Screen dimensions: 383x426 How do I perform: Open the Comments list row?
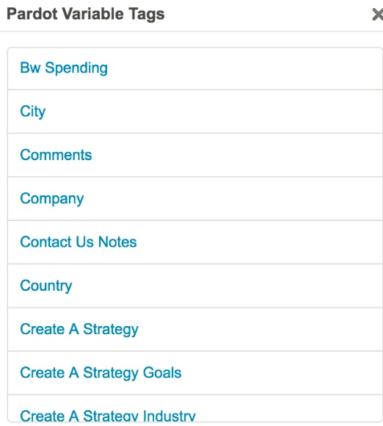(195, 155)
